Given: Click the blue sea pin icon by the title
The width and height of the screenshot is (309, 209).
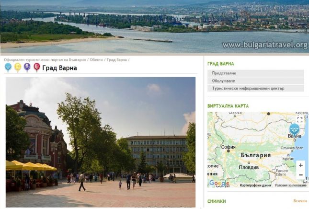Looking at the screenshot, I should [8, 68].
